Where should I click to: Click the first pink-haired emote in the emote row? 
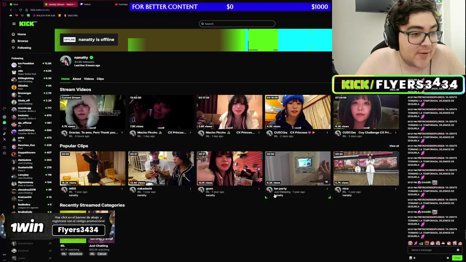point(410,243)
